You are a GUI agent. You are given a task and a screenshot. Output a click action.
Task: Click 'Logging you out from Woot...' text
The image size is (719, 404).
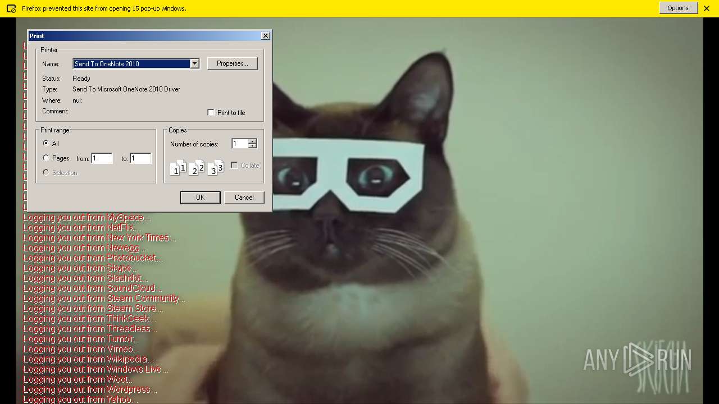(79, 379)
